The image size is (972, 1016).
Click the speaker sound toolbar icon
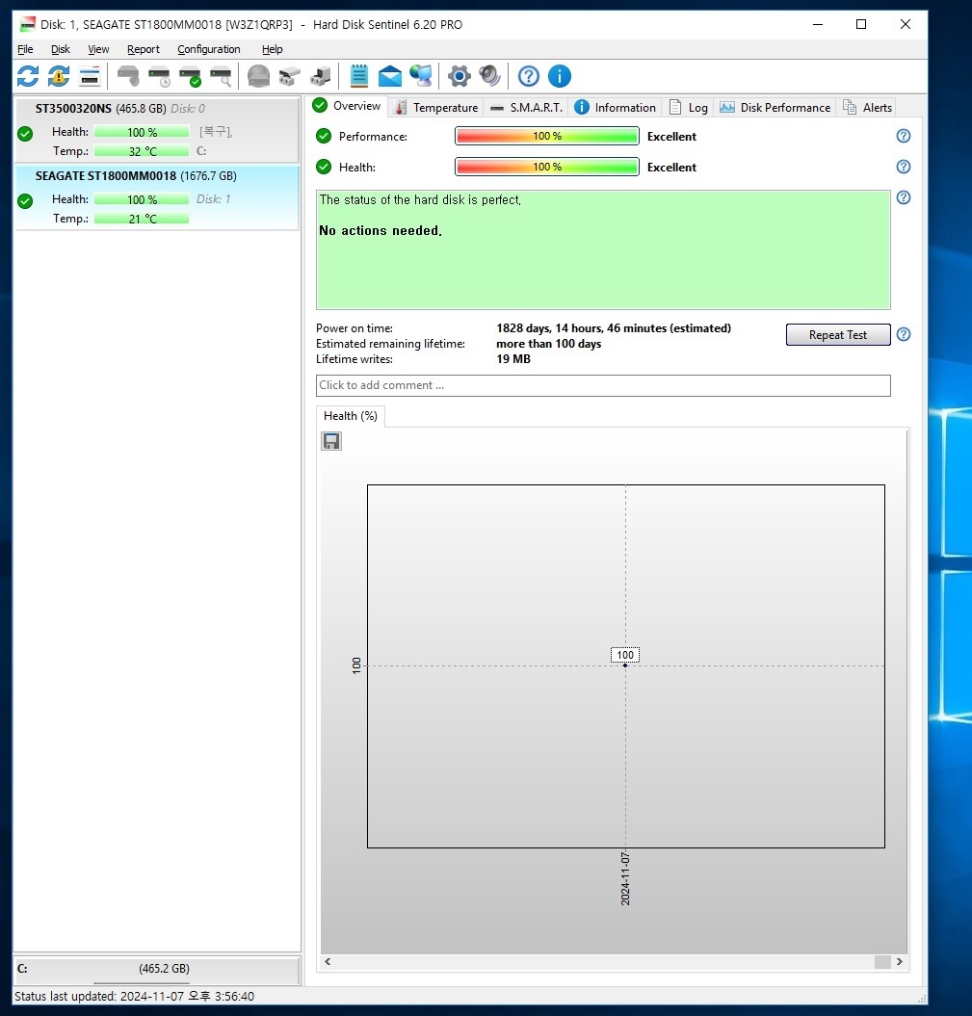(x=490, y=76)
